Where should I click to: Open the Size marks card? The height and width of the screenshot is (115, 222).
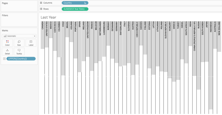point(19,43)
